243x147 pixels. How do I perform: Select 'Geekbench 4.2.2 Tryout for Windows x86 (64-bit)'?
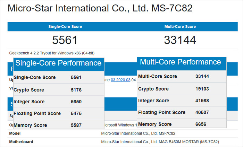(52, 53)
